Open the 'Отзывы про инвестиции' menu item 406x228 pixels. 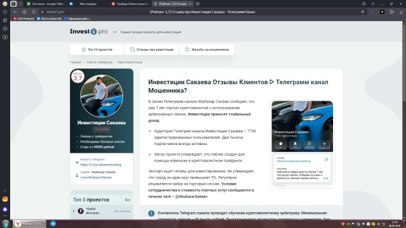pos(152,49)
